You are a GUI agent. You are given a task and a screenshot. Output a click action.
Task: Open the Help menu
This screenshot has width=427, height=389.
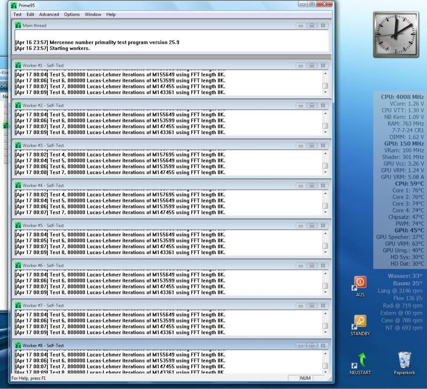tap(111, 14)
